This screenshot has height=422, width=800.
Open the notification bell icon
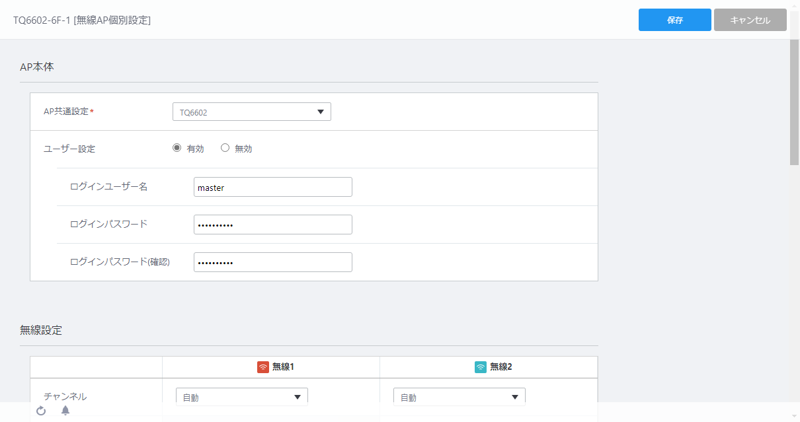click(x=65, y=411)
